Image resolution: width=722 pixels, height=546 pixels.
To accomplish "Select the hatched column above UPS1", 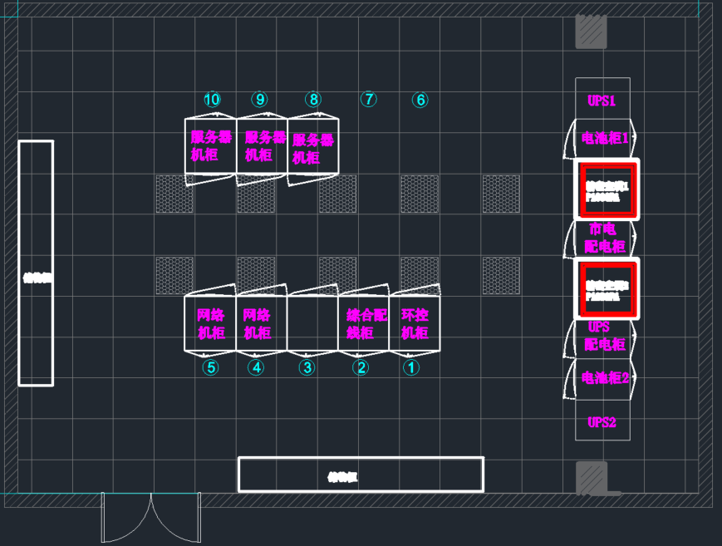I will tap(591, 32).
